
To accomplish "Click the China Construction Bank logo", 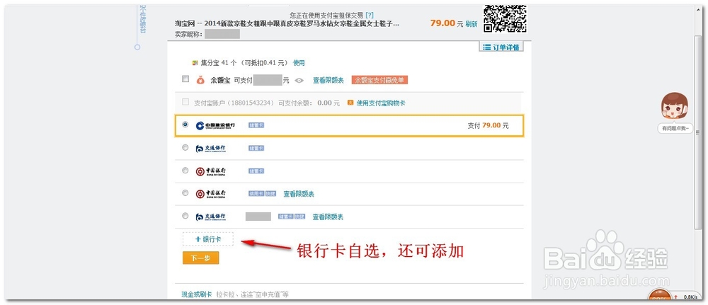I will coord(215,125).
